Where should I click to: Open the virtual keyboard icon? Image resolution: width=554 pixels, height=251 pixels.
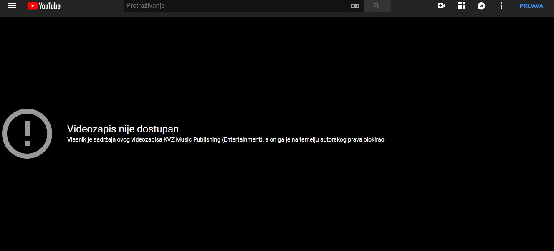pyautogui.click(x=354, y=6)
